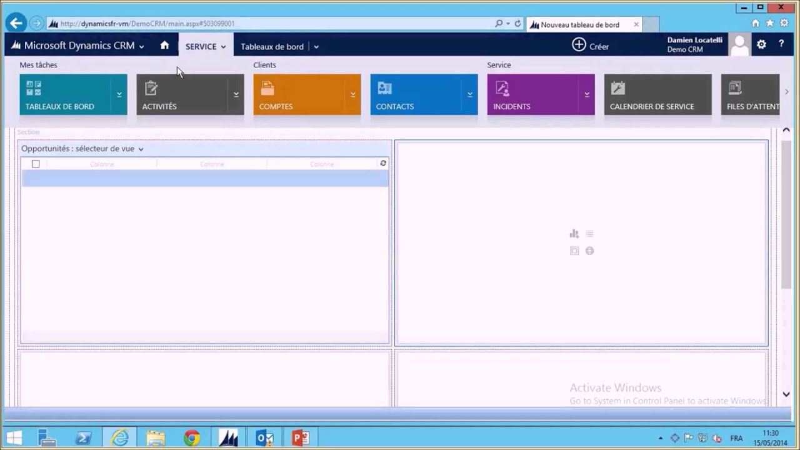Reload the page in browser
This screenshot has height=450, width=800.
[x=517, y=24]
